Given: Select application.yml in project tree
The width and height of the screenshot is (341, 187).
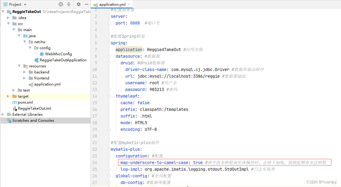Looking at the screenshot, I should coord(47,84).
